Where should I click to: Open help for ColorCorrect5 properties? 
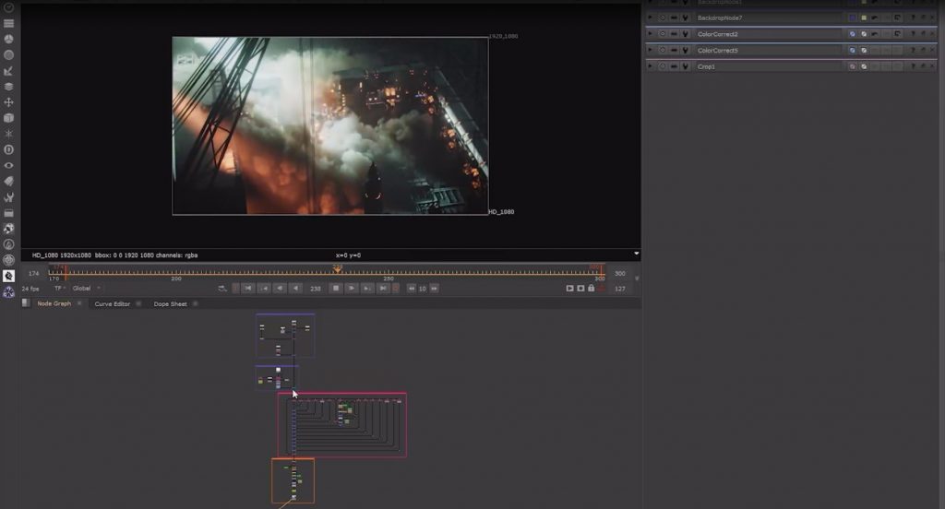click(913, 50)
